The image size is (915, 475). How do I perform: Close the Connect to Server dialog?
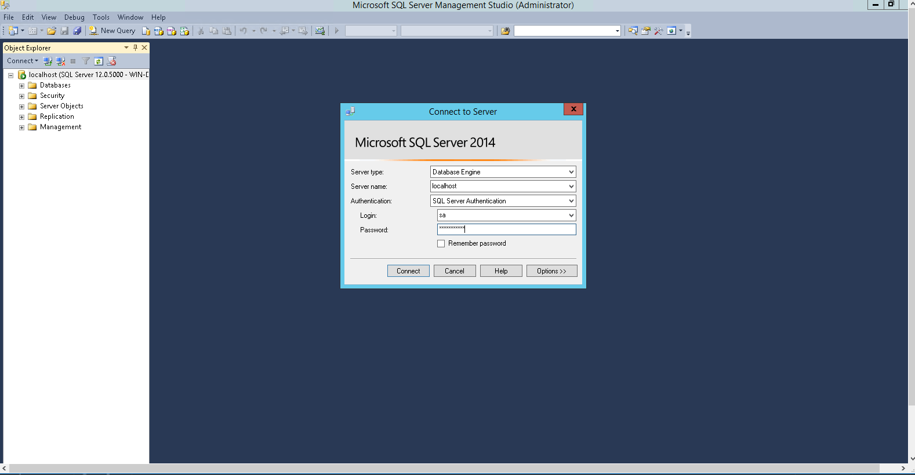[573, 109]
